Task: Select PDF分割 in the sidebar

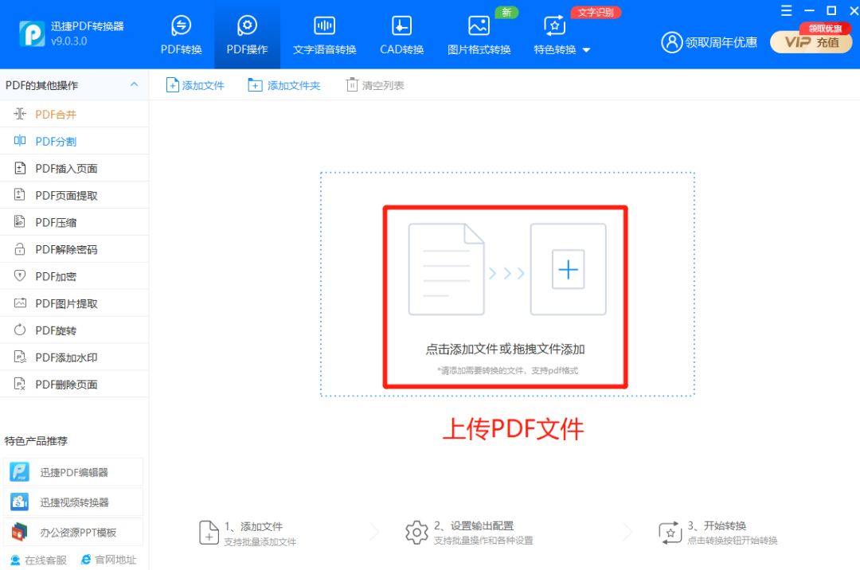Action: coord(74,141)
